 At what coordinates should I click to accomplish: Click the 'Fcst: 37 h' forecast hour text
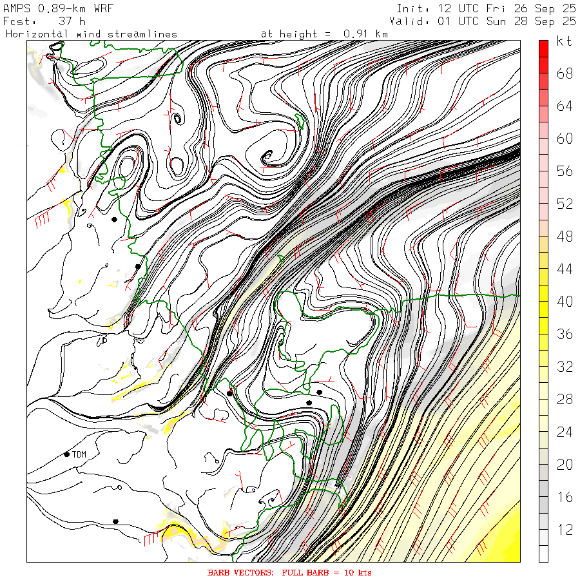[x=44, y=21]
